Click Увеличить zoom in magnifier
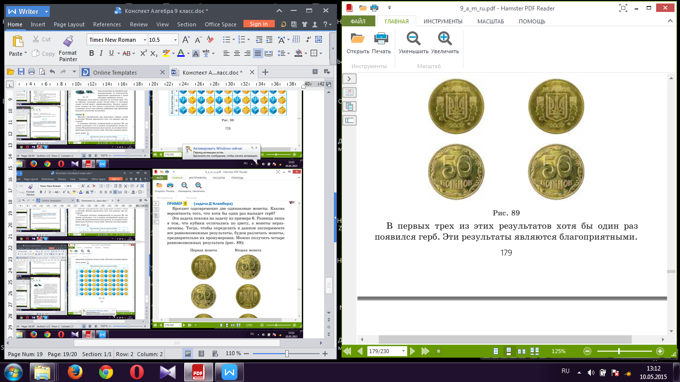This screenshot has height=382, width=680. pos(445,43)
